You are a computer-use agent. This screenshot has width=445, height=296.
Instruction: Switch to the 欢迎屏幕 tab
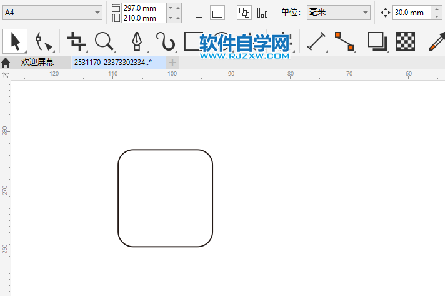pos(37,62)
